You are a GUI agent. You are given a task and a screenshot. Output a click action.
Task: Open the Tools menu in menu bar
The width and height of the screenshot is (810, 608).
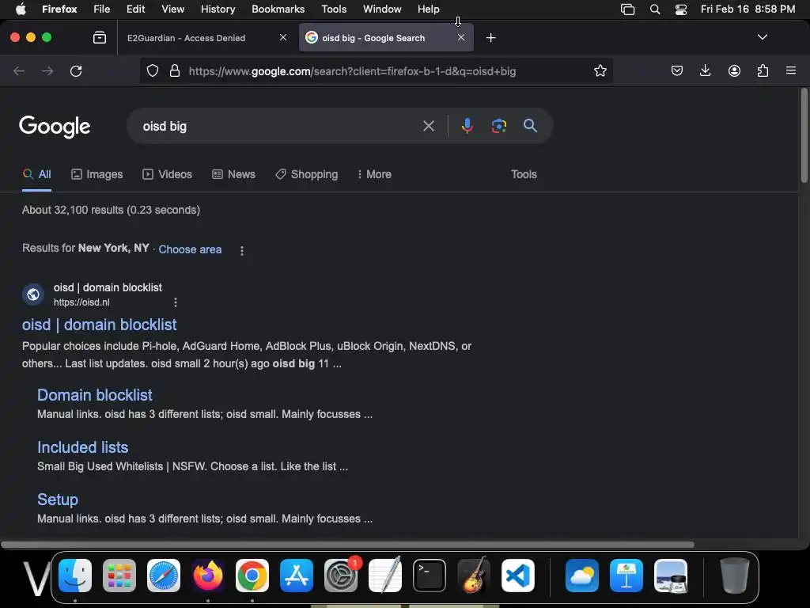334,9
